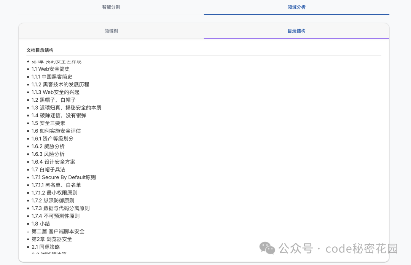The width and height of the screenshot is (411, 265).
Task: Select 1.7.3 数据与代码分离原则
Action: [x=61, y=208]
